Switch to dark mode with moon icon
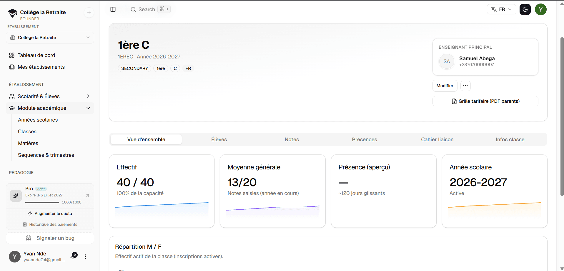 (x=525, y=9)
